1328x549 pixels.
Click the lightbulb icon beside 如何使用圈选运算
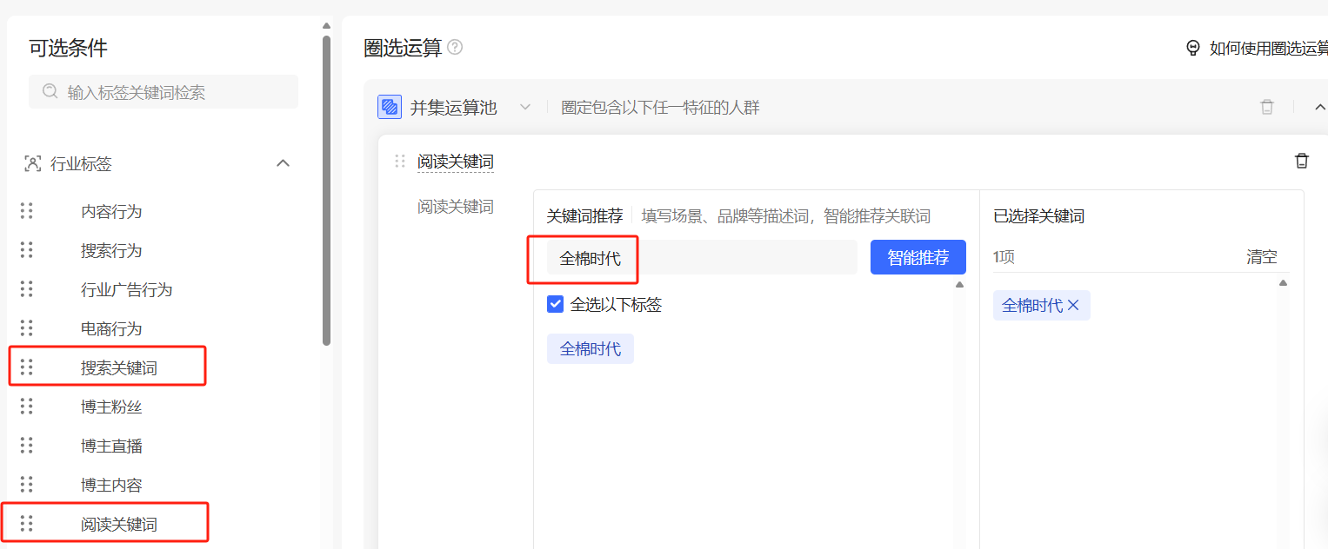click(x=1192, y=48)
